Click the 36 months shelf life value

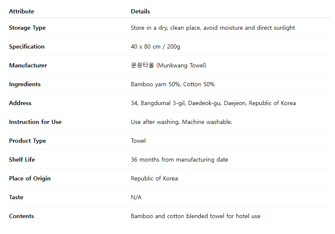point(179,159)
